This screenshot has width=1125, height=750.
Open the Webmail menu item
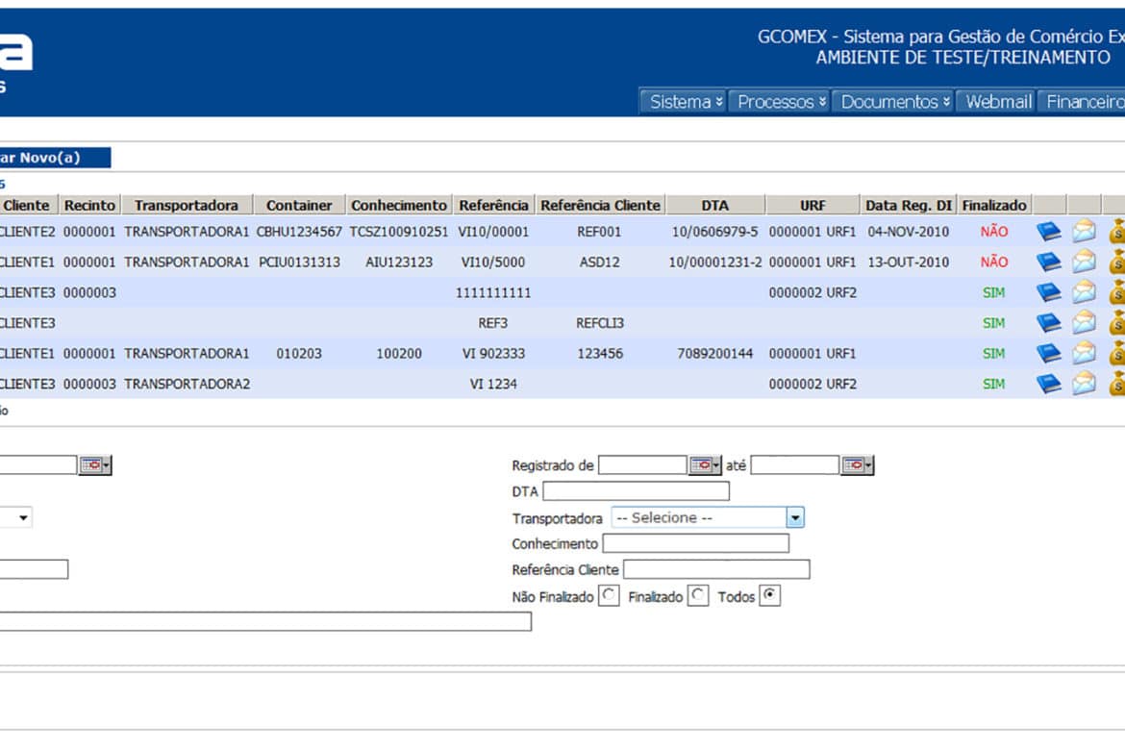(998, 102)
